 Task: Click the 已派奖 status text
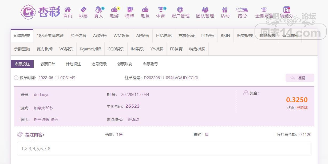[x=302, y=108]
